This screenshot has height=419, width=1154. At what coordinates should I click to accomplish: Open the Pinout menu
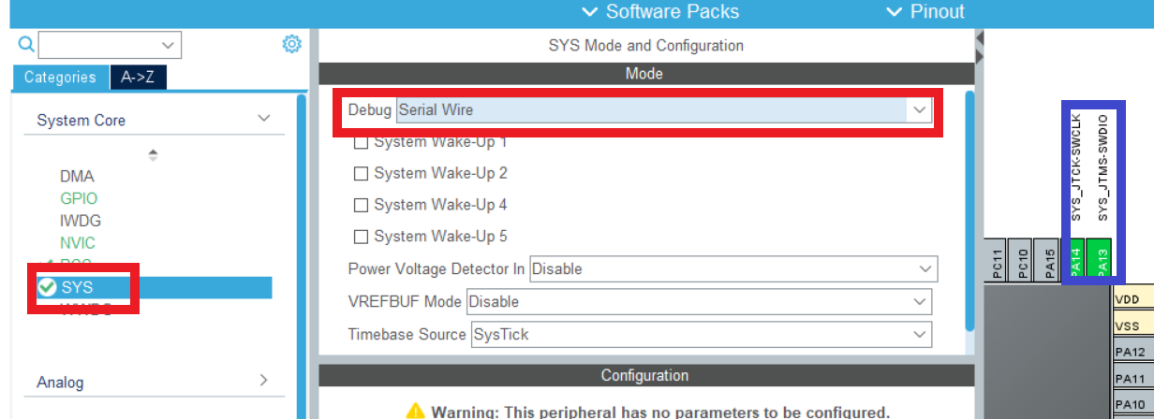point(925,12)
